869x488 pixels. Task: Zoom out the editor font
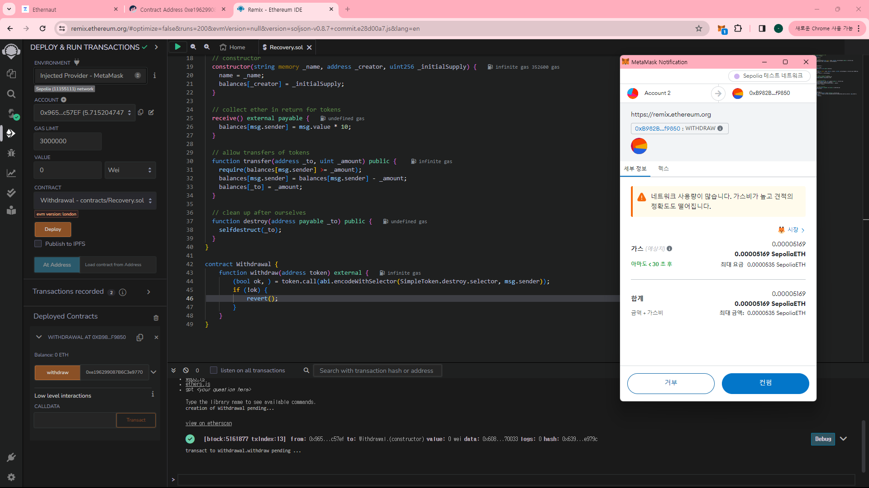click(193, 47)
